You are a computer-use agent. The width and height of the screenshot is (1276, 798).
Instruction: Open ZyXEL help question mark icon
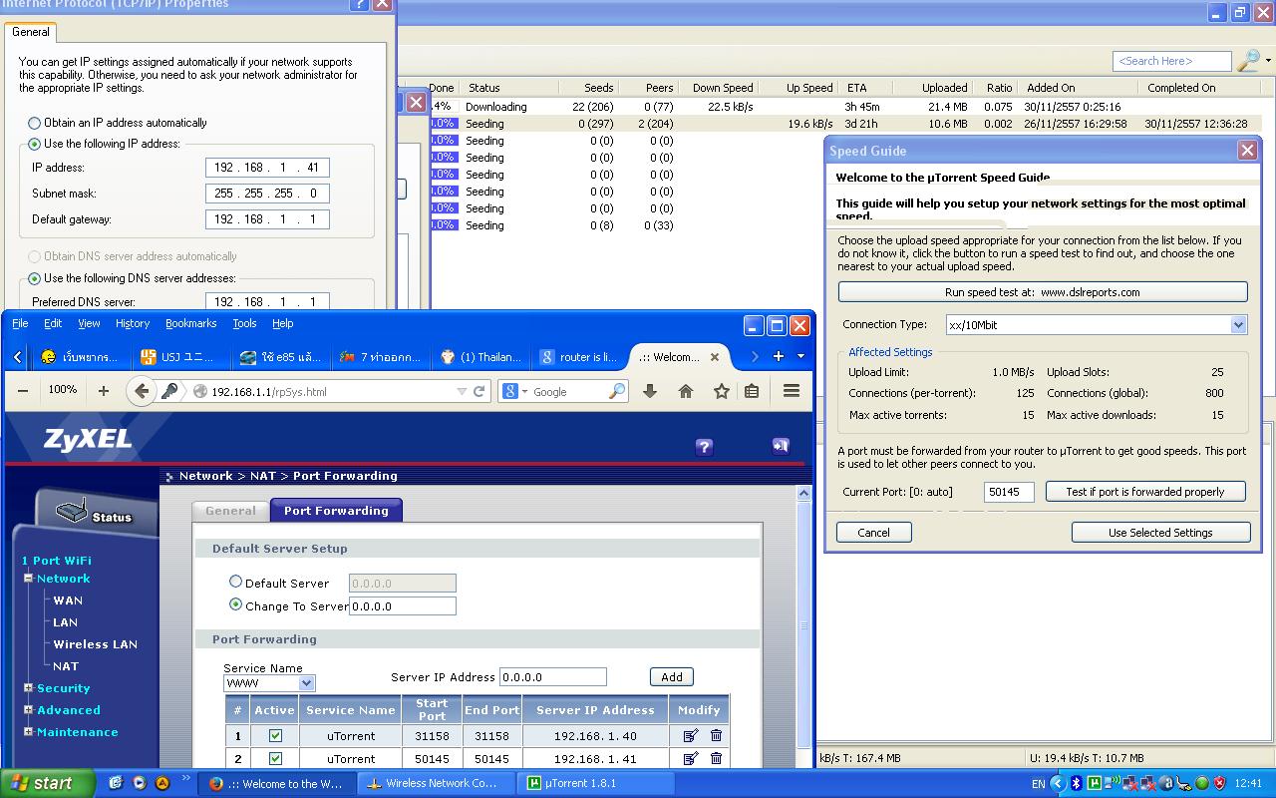point(704,447)
